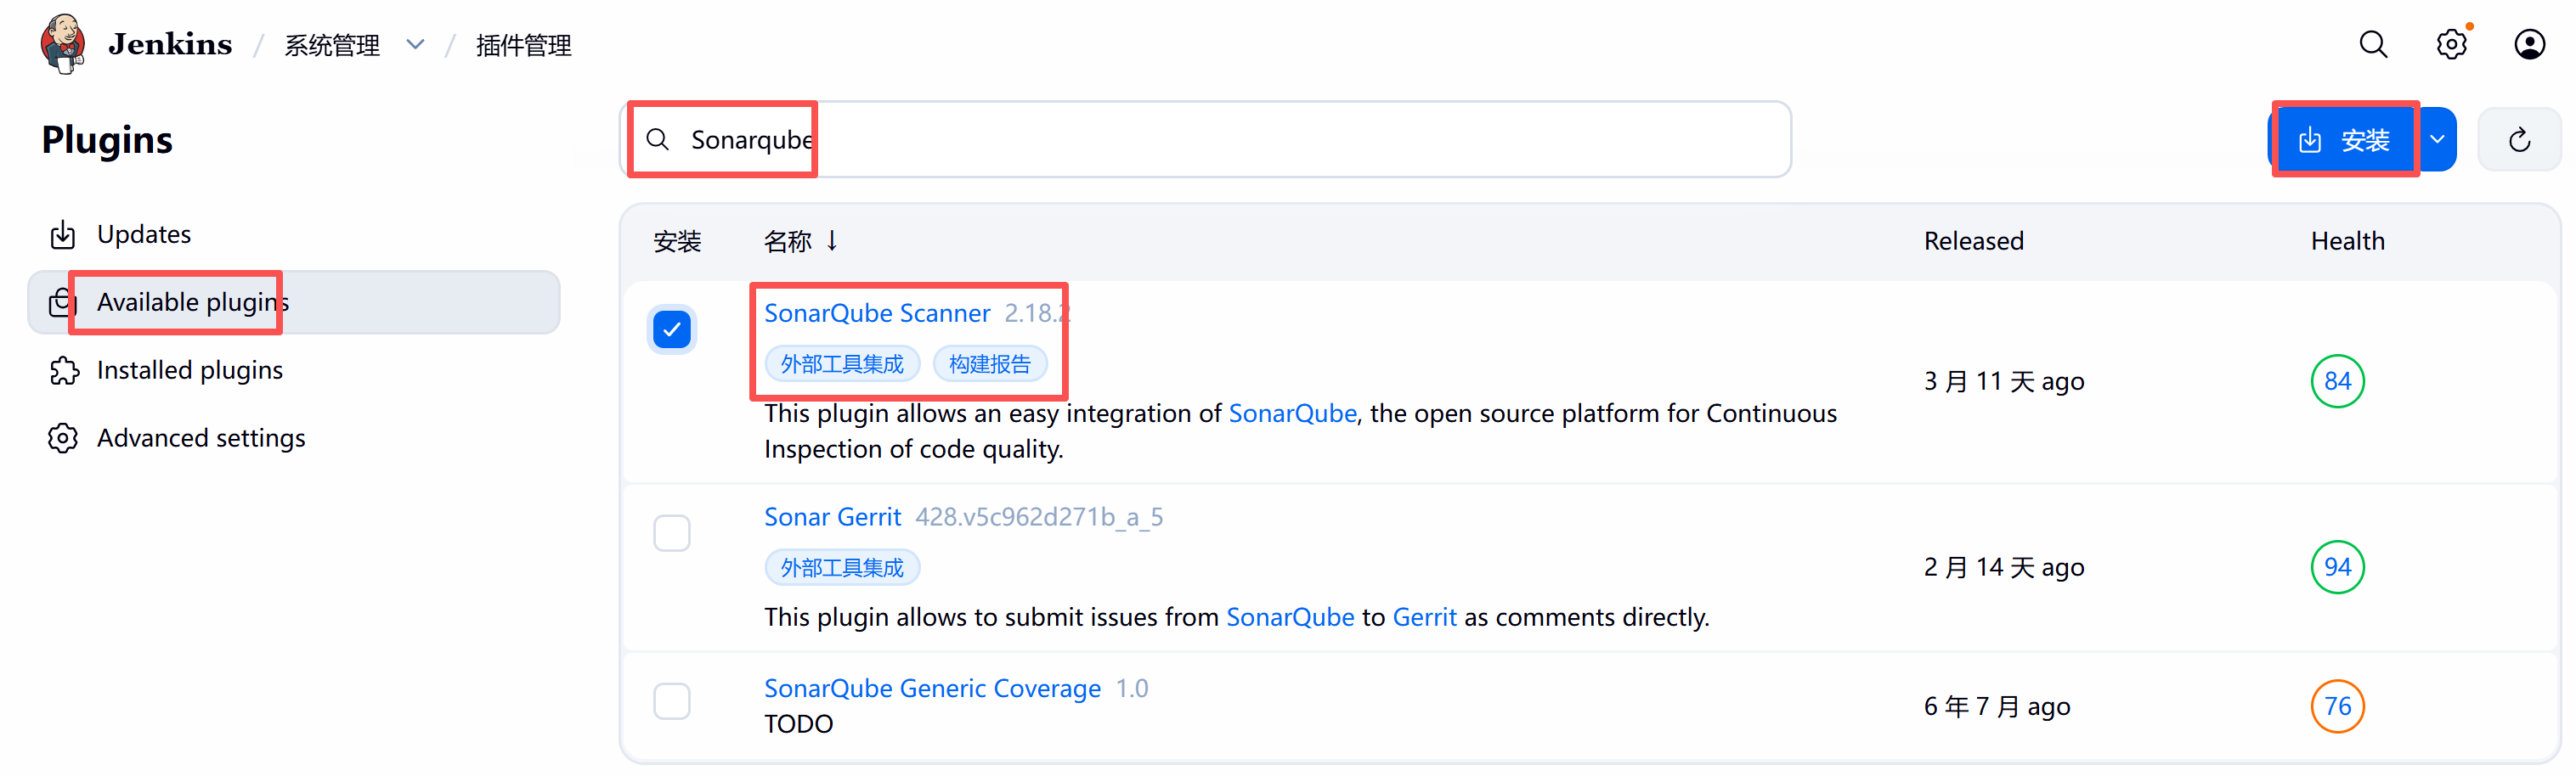
Task: Open the Manage Jenkins gear icon
Action: click(2451, 44)
